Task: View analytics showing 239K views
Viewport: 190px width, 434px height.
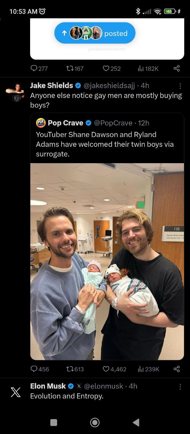Action: pyautogui.click(x=148, y=369)
